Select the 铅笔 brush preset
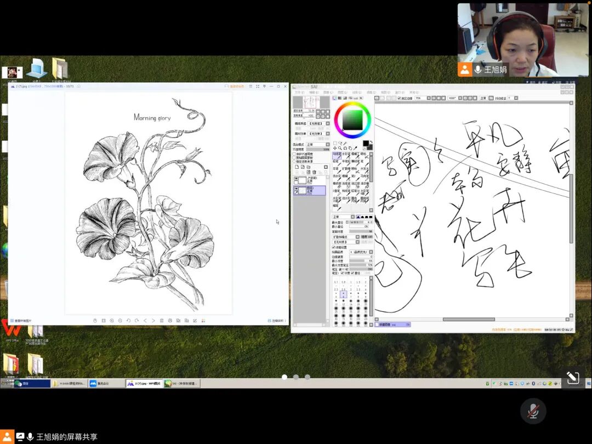 click(337, 163)
